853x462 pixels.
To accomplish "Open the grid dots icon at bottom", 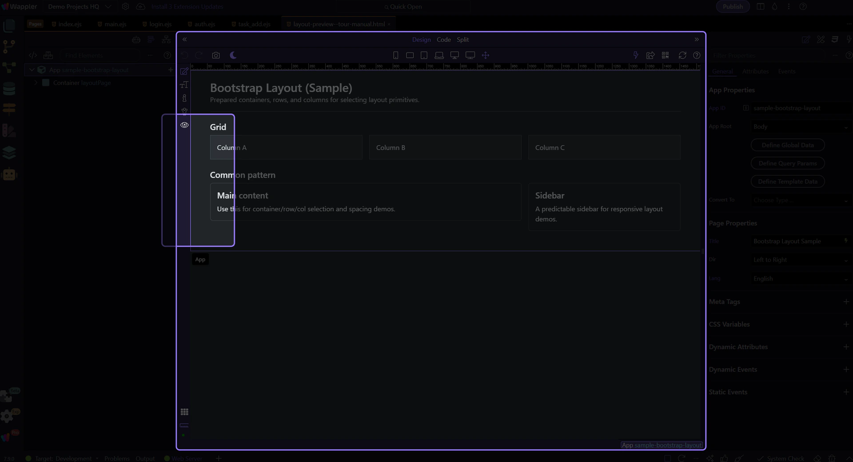I will pos(184,412).
